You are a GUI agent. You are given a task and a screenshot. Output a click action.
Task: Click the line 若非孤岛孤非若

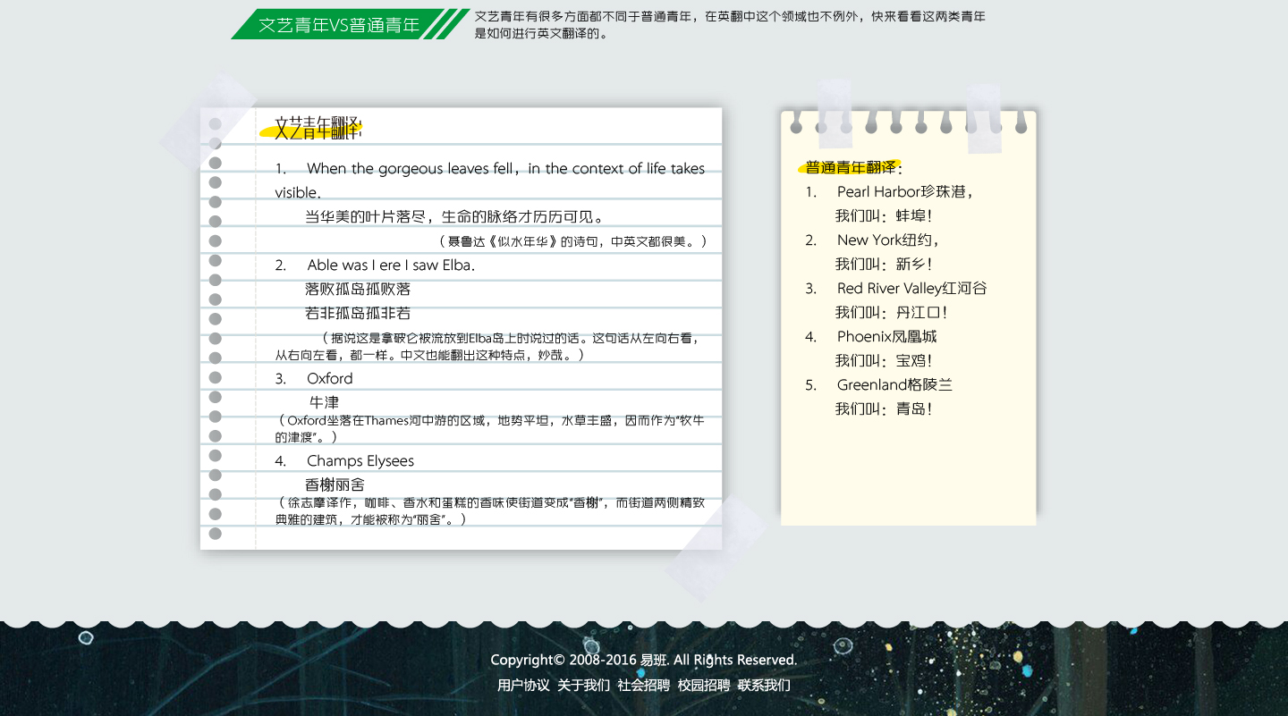click(x=358, y=313)
